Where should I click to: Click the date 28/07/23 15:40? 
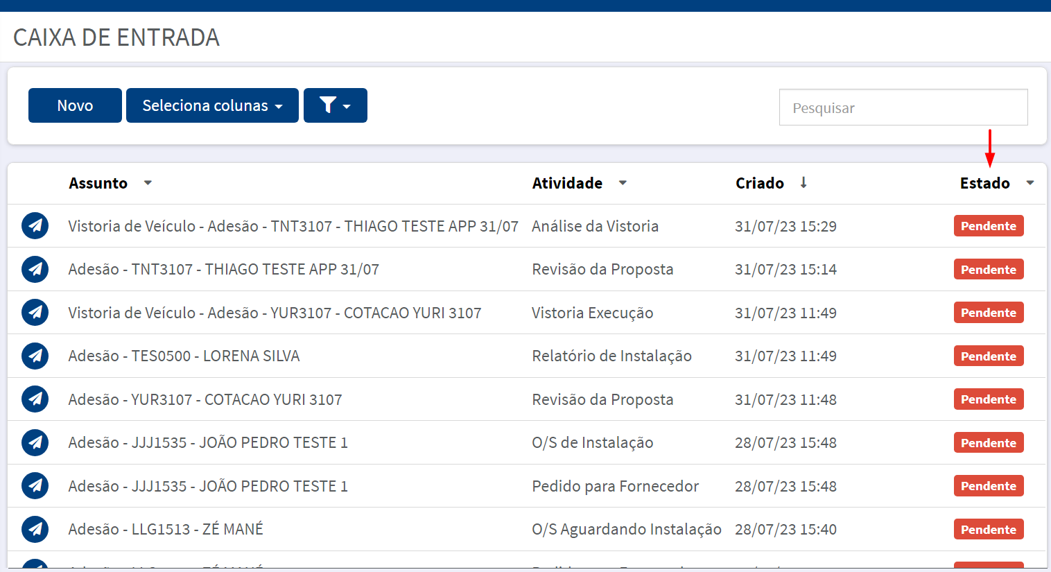[786, 529]
